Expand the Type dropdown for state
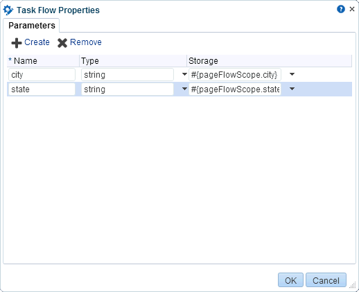Screen dimensions: 359x292 click(184, 89)
